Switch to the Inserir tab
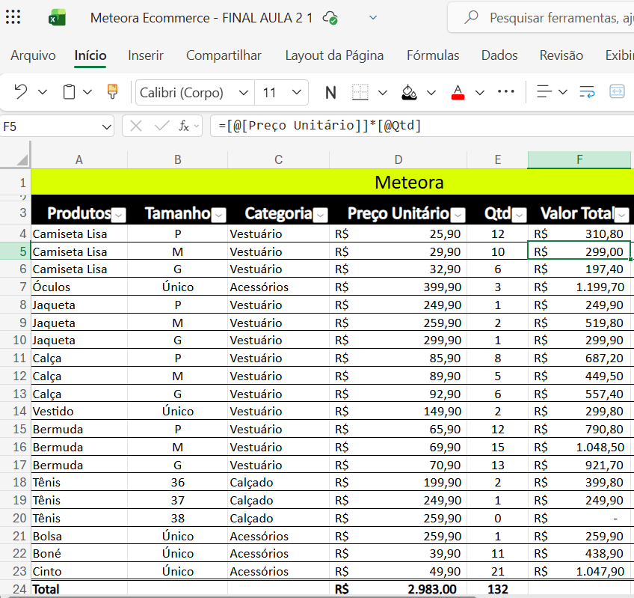This screenshot has height=598, width=634. (x=146, y=55)
